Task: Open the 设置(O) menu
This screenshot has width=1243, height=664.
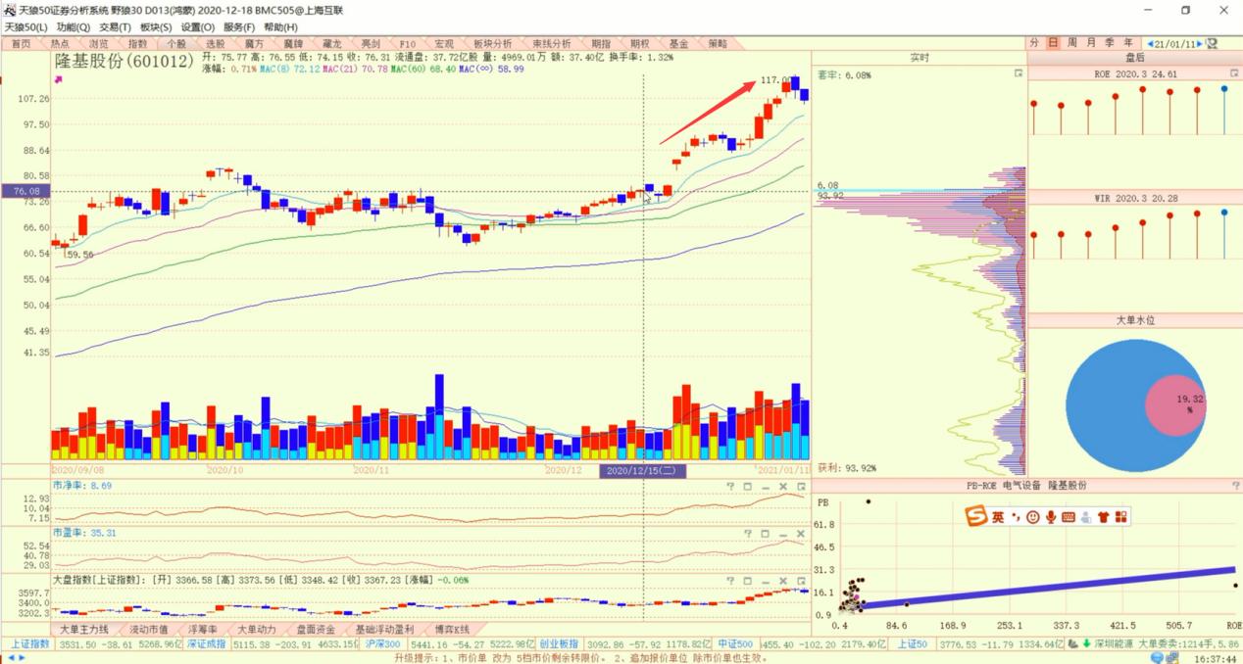Action: pos(198,27)
